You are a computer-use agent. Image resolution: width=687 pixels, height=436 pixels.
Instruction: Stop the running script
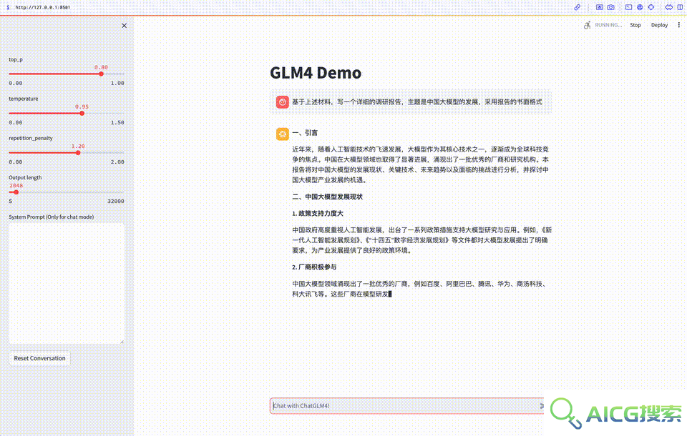coord(635,25)
